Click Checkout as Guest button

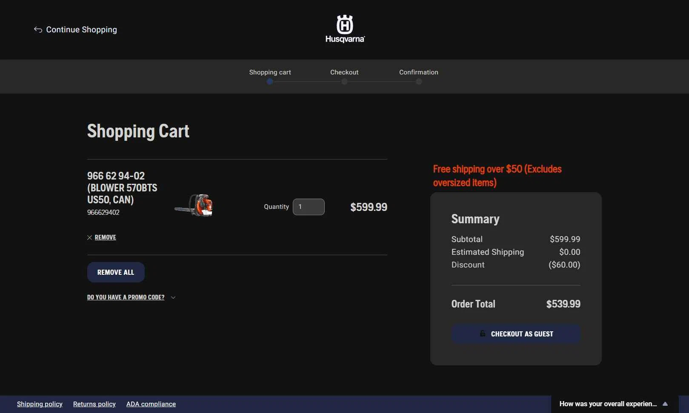coord(516,334)
